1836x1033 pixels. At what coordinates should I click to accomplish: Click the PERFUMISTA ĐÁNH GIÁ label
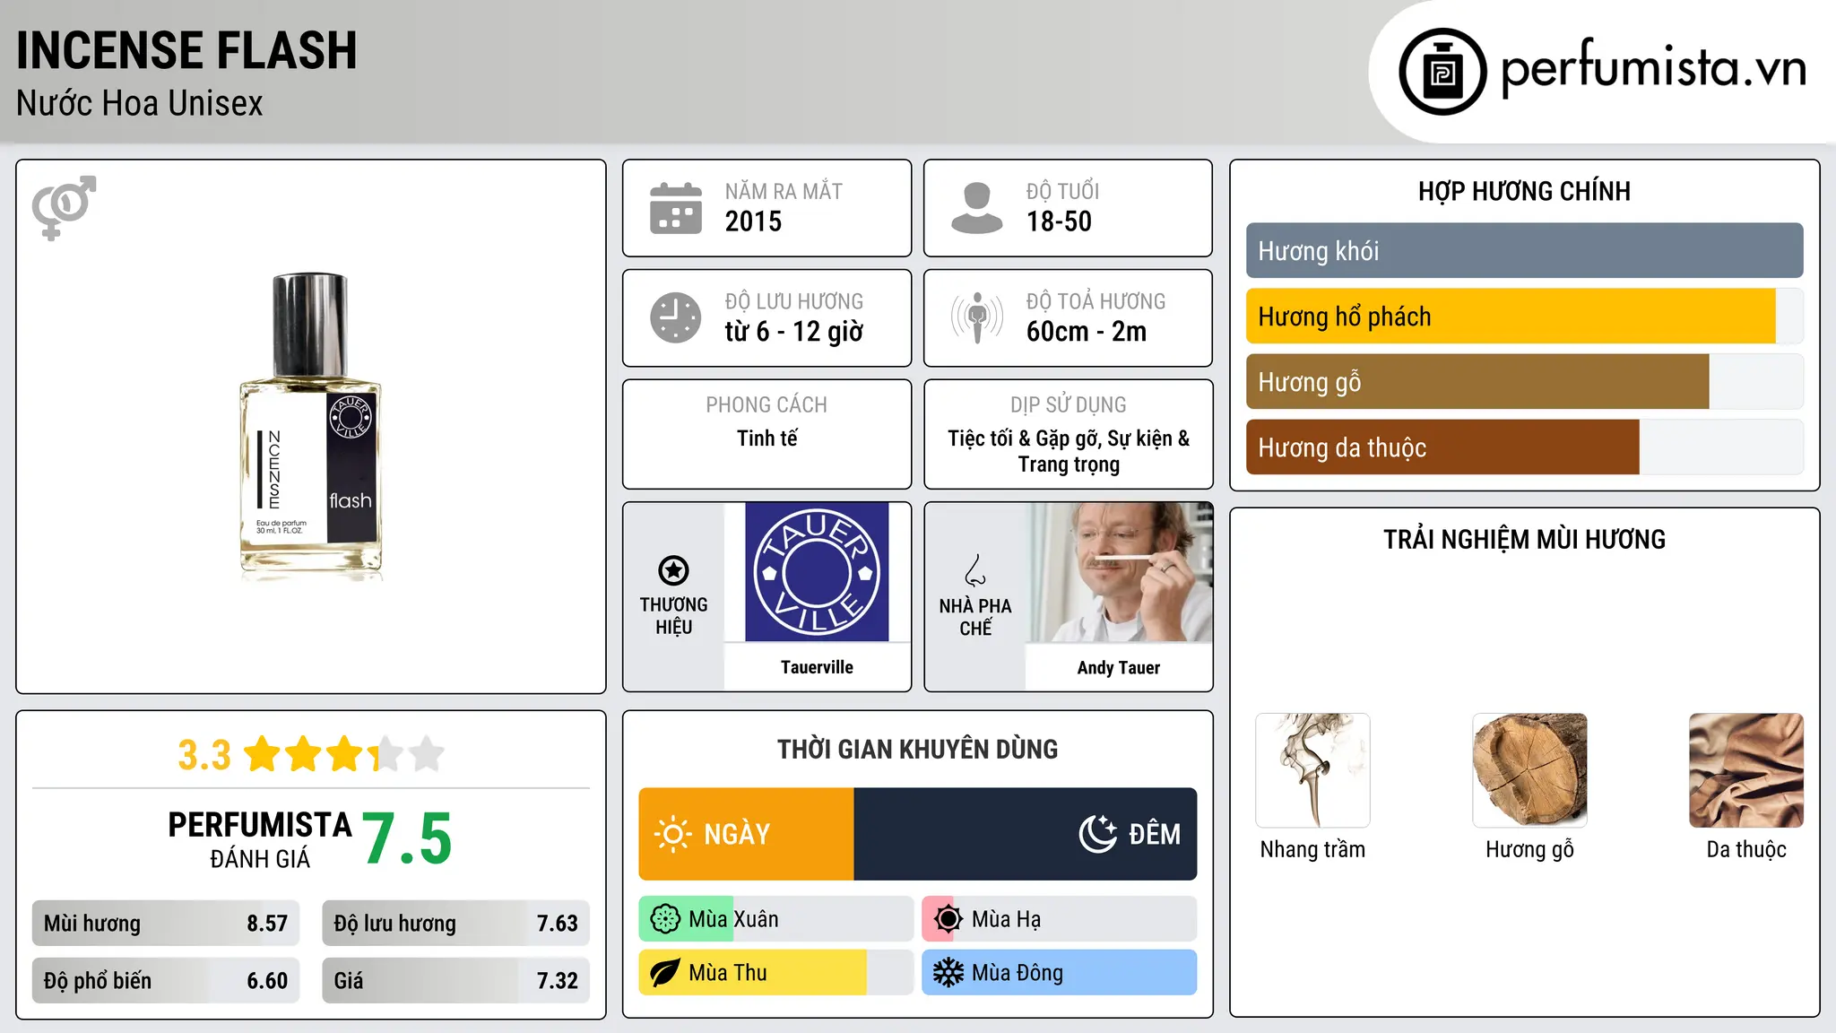point(260,839)
